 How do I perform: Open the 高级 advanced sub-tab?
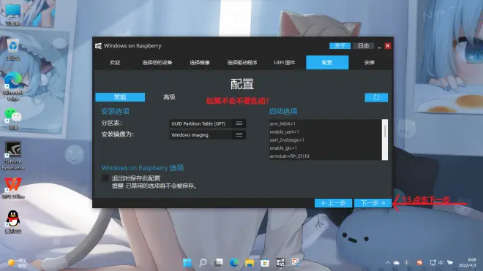coord(169,97)
